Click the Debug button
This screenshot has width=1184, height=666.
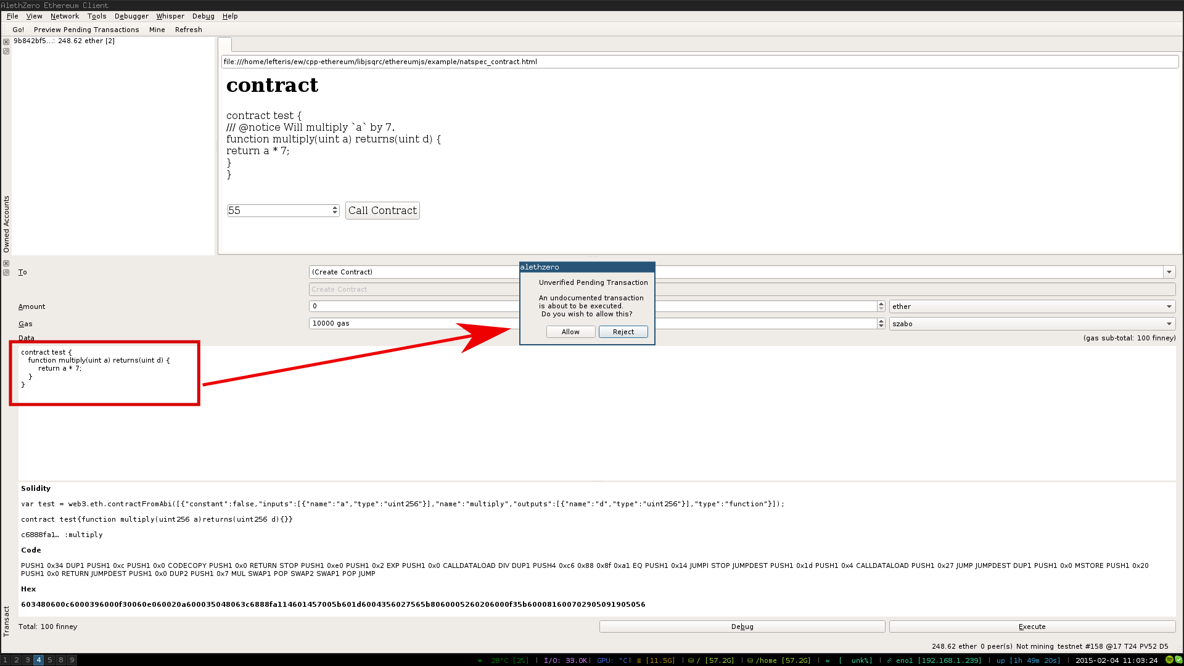742,627
